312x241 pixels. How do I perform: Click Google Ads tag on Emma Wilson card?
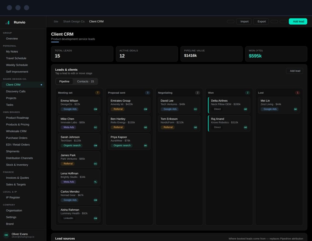(x=70, y=109)
